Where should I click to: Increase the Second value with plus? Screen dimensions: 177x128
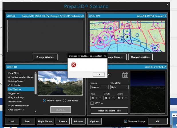[122, 98]
